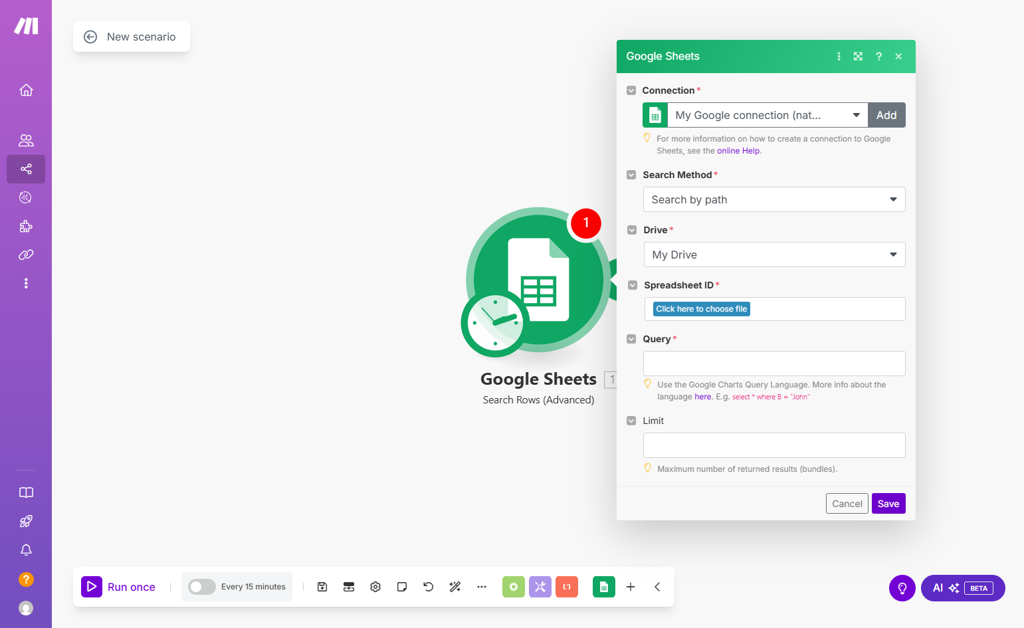Undo the last change
1024x628 pixels.
pos(429,587)
